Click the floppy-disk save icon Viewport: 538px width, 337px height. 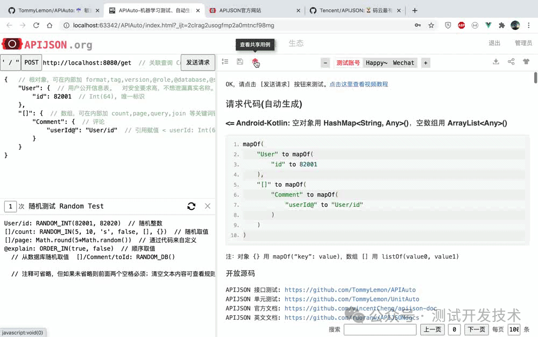click(240, 62)
